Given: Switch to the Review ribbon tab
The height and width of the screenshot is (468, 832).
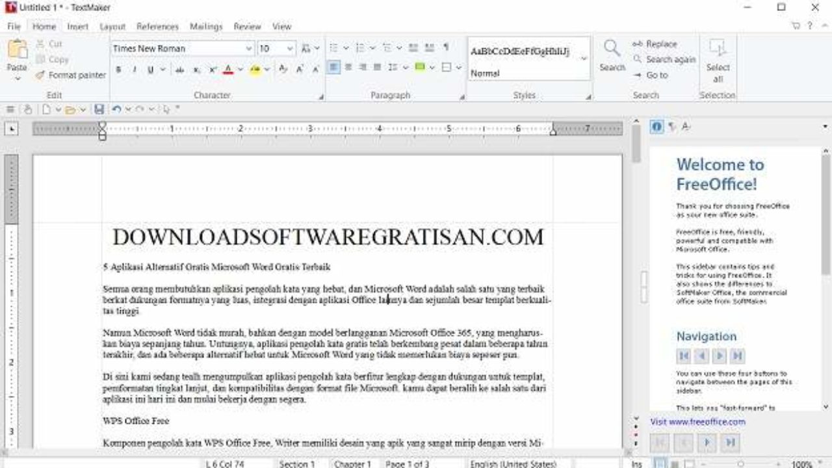Looking at the screenshot, I should click(247, 27).
